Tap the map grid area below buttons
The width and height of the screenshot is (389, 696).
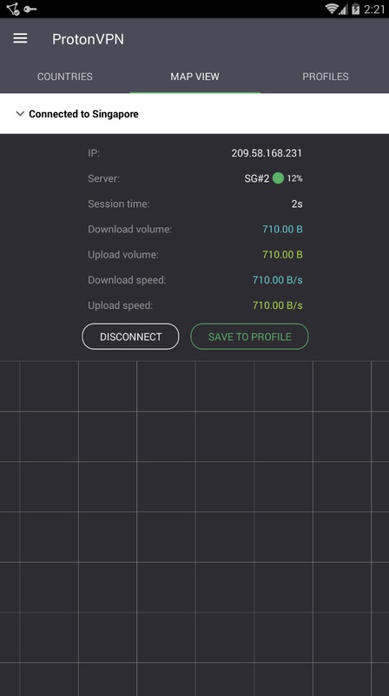[194, 528]
